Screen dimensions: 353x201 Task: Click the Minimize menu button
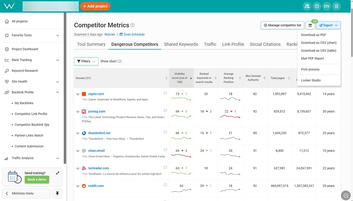(x=26, y=193)
